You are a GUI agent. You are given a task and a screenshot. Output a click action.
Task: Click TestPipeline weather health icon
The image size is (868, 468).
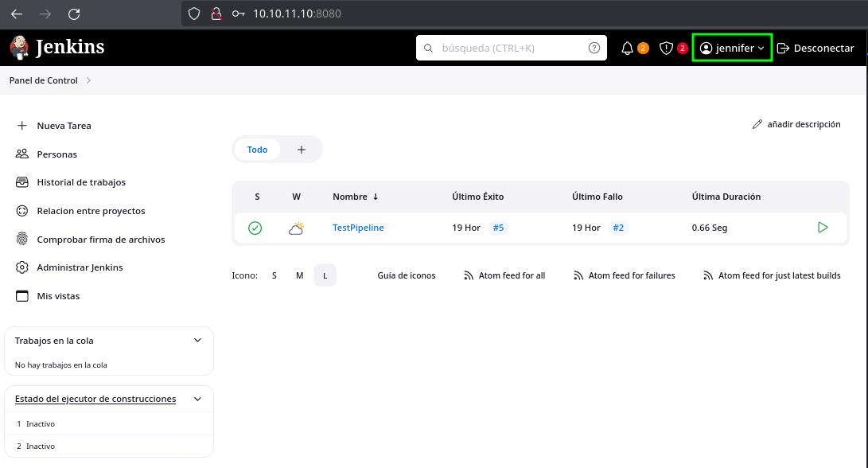(x=296, y=228)
